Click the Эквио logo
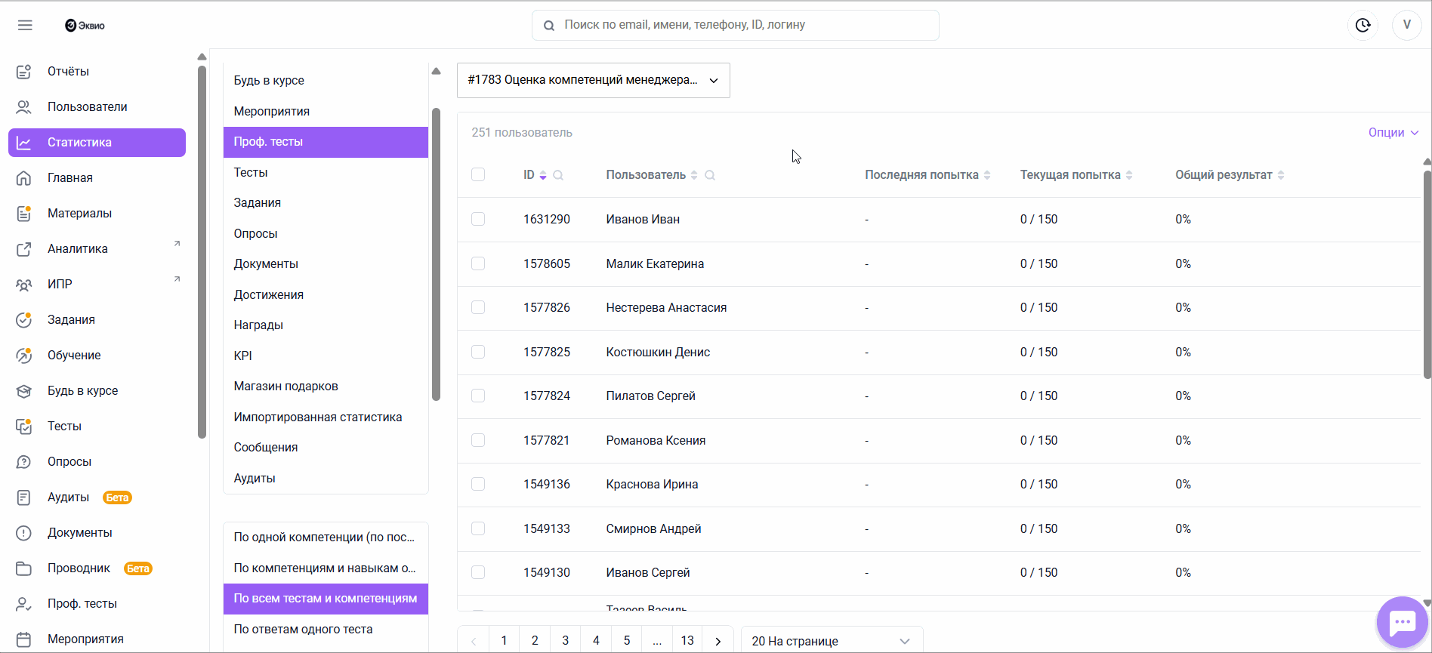Screen dimensions: 1432x653 tap(85, 25)
